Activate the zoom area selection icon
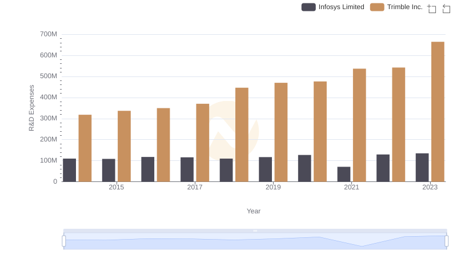457x263 pixels. click(x=432, y=9)
